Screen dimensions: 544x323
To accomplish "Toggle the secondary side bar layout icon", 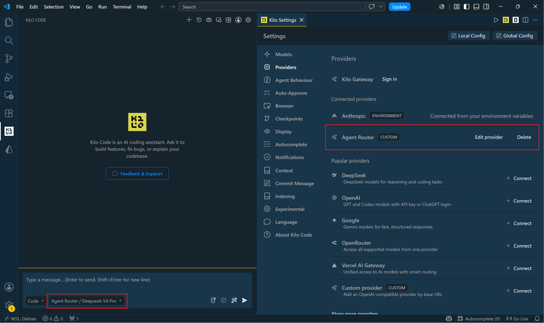I will 486,7.
